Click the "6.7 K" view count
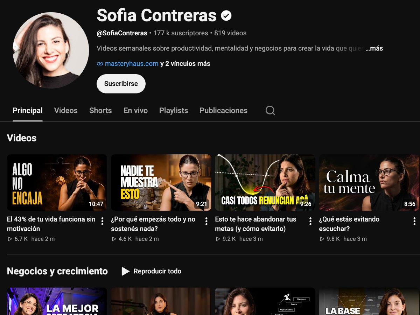The width and height of the screenshot is (420, 315). pyautogui.click(x=21, y=239)
